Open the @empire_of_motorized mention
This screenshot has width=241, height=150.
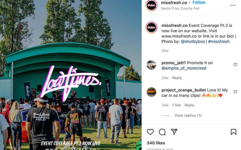click(x=184, y=68)
